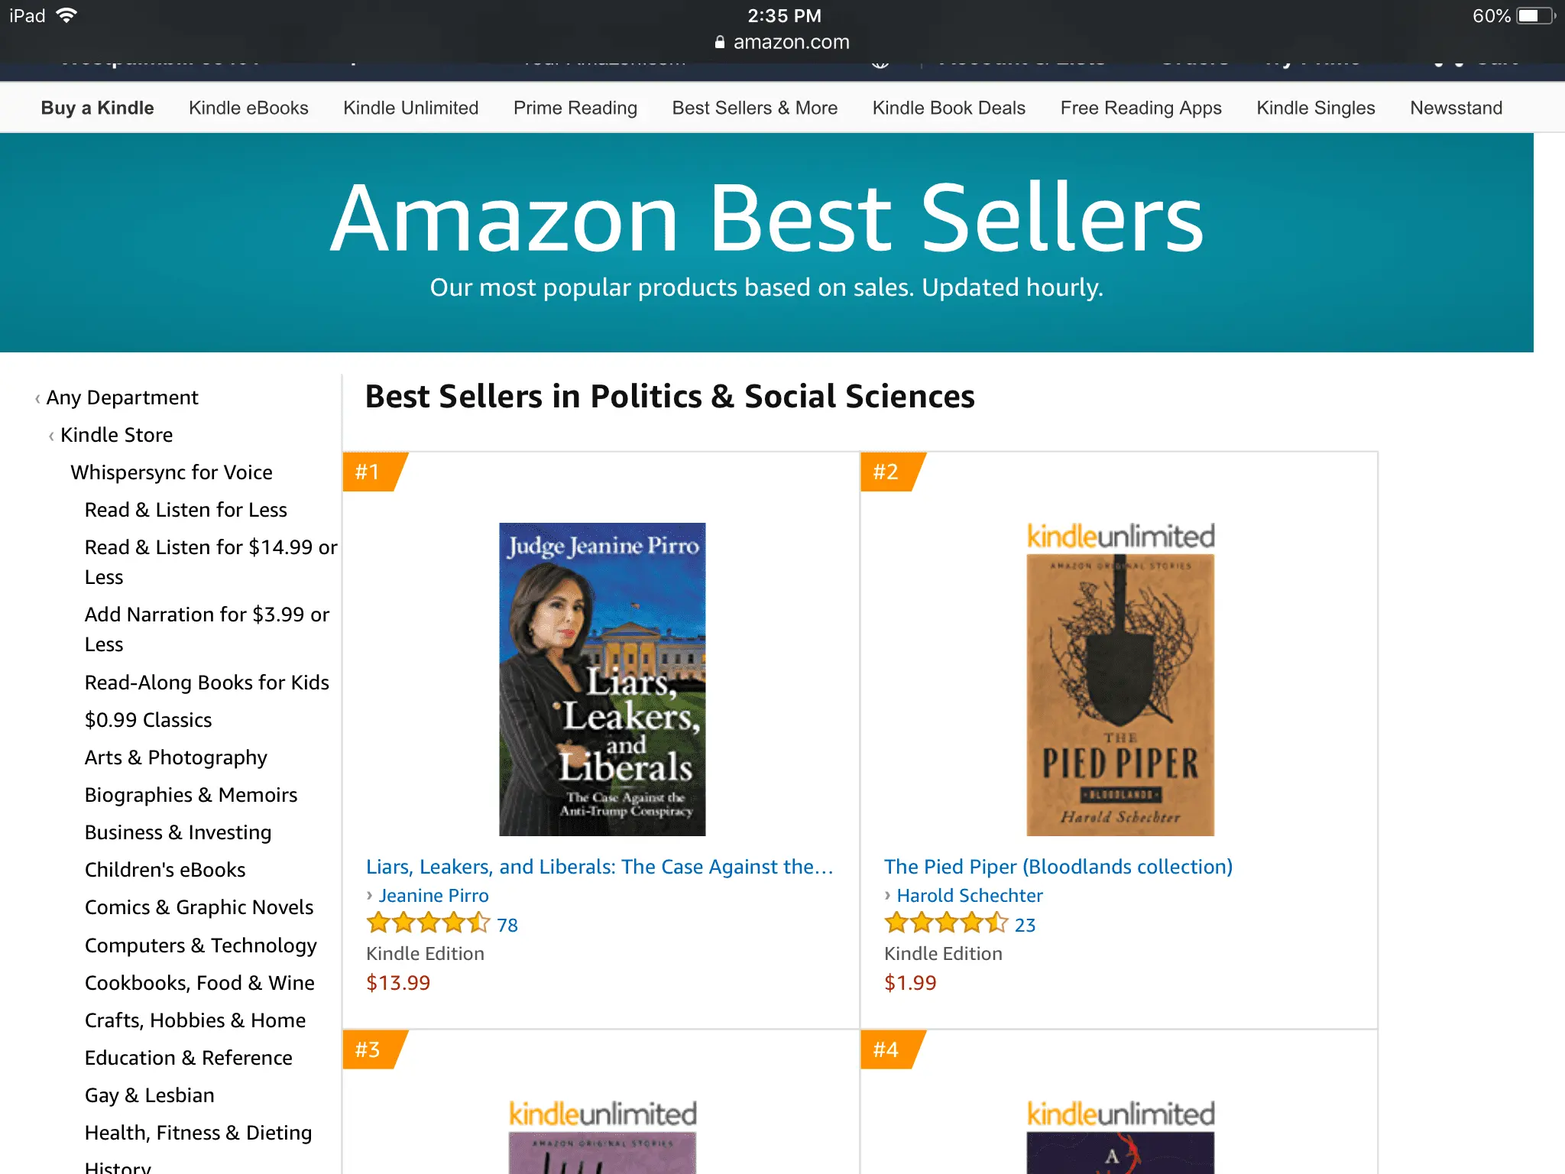Open author link Harold Schechter
1565x1174 pixels.
tap(969, 895)
